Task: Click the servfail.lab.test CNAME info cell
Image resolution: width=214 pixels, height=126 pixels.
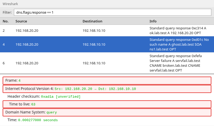Action: 175,63
